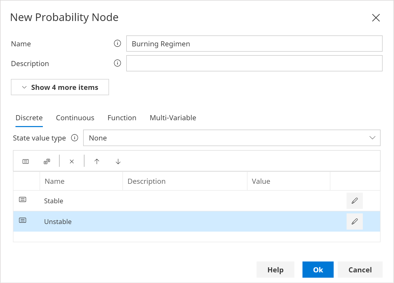Edit the Stable state with the pencil icon
The width and height of the screenshot is (394, 283).
[354, 200]
